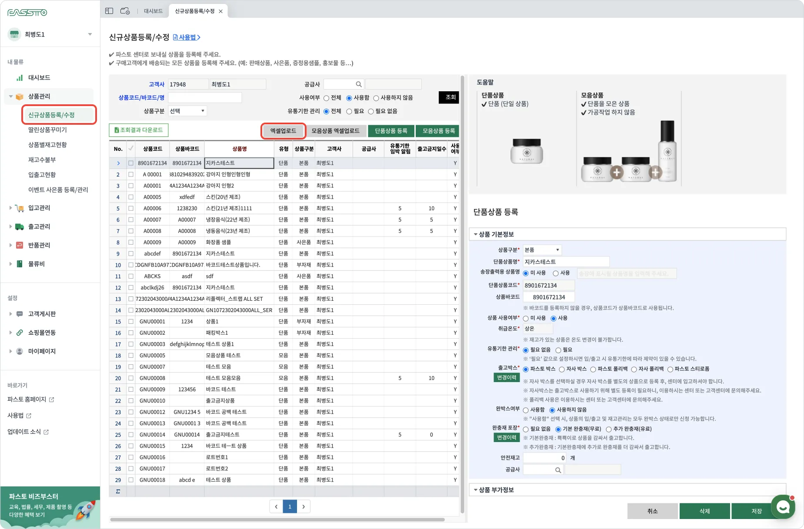Screen dimensions: 804x529
Task: Open the 상품구분 선택 dropdown in the filters
Action: (187, 111)
